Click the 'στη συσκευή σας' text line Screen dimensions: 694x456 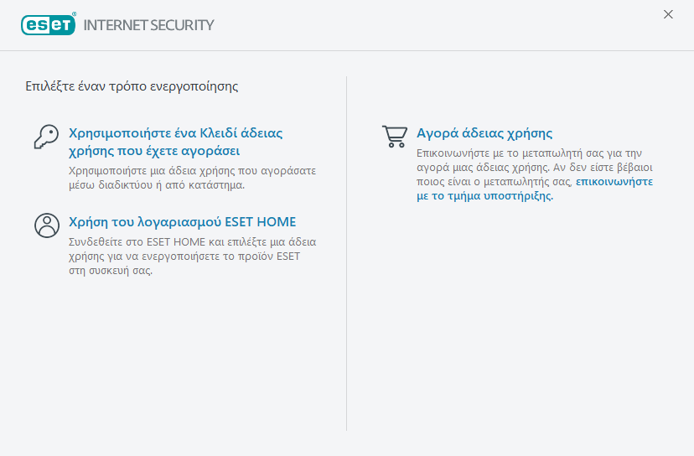pos(110,272)
